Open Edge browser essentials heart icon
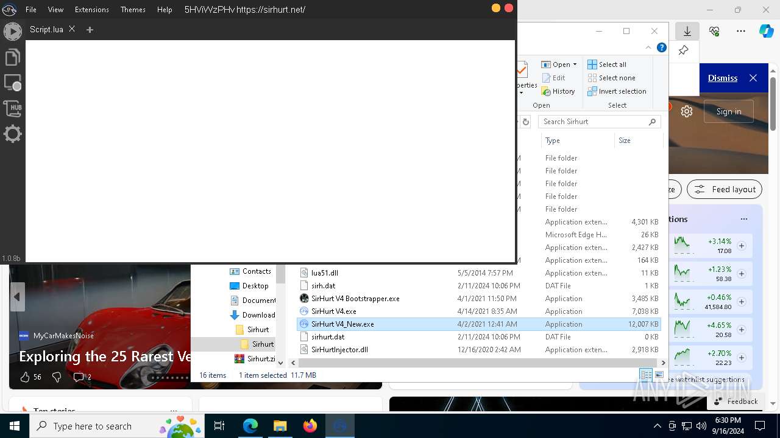This screenshot has height=438, width=780. click(x=714, y=31)
